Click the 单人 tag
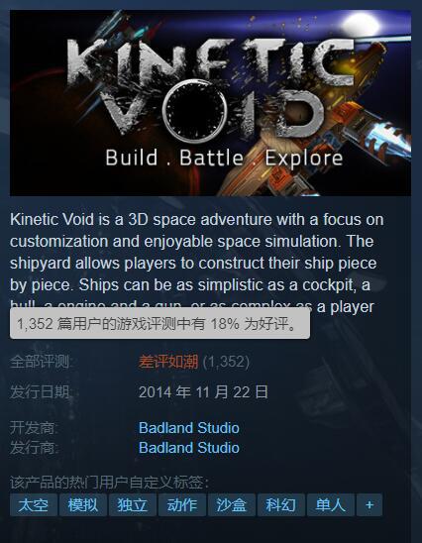The height and width of the screenshot is (543, 422). [331, 505]
